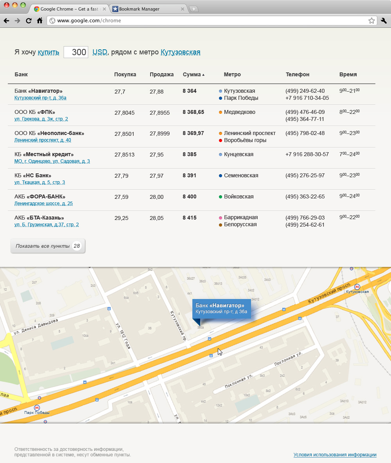Toggle the купить action selector
The width and height of the screenshot is (391, 463).
[x=48, y=52]
